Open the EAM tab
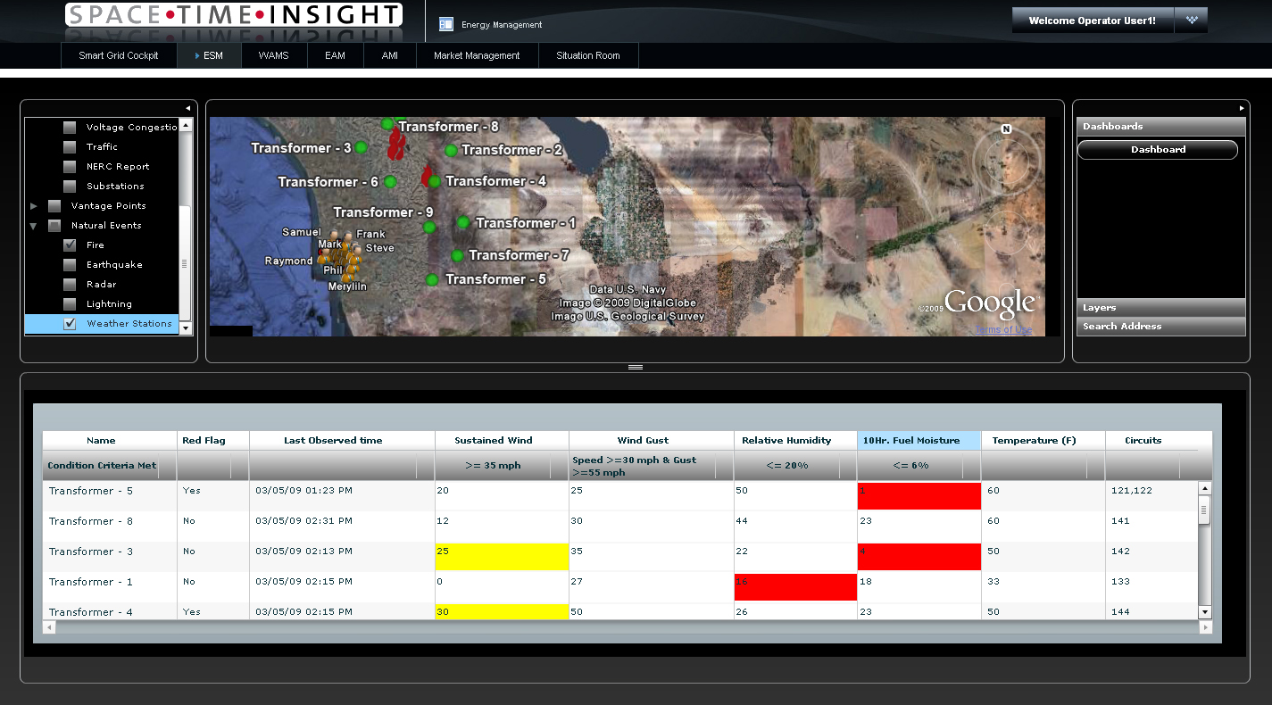The height and width of the screenshot is (705, 1272). click(x=335, y=55)
